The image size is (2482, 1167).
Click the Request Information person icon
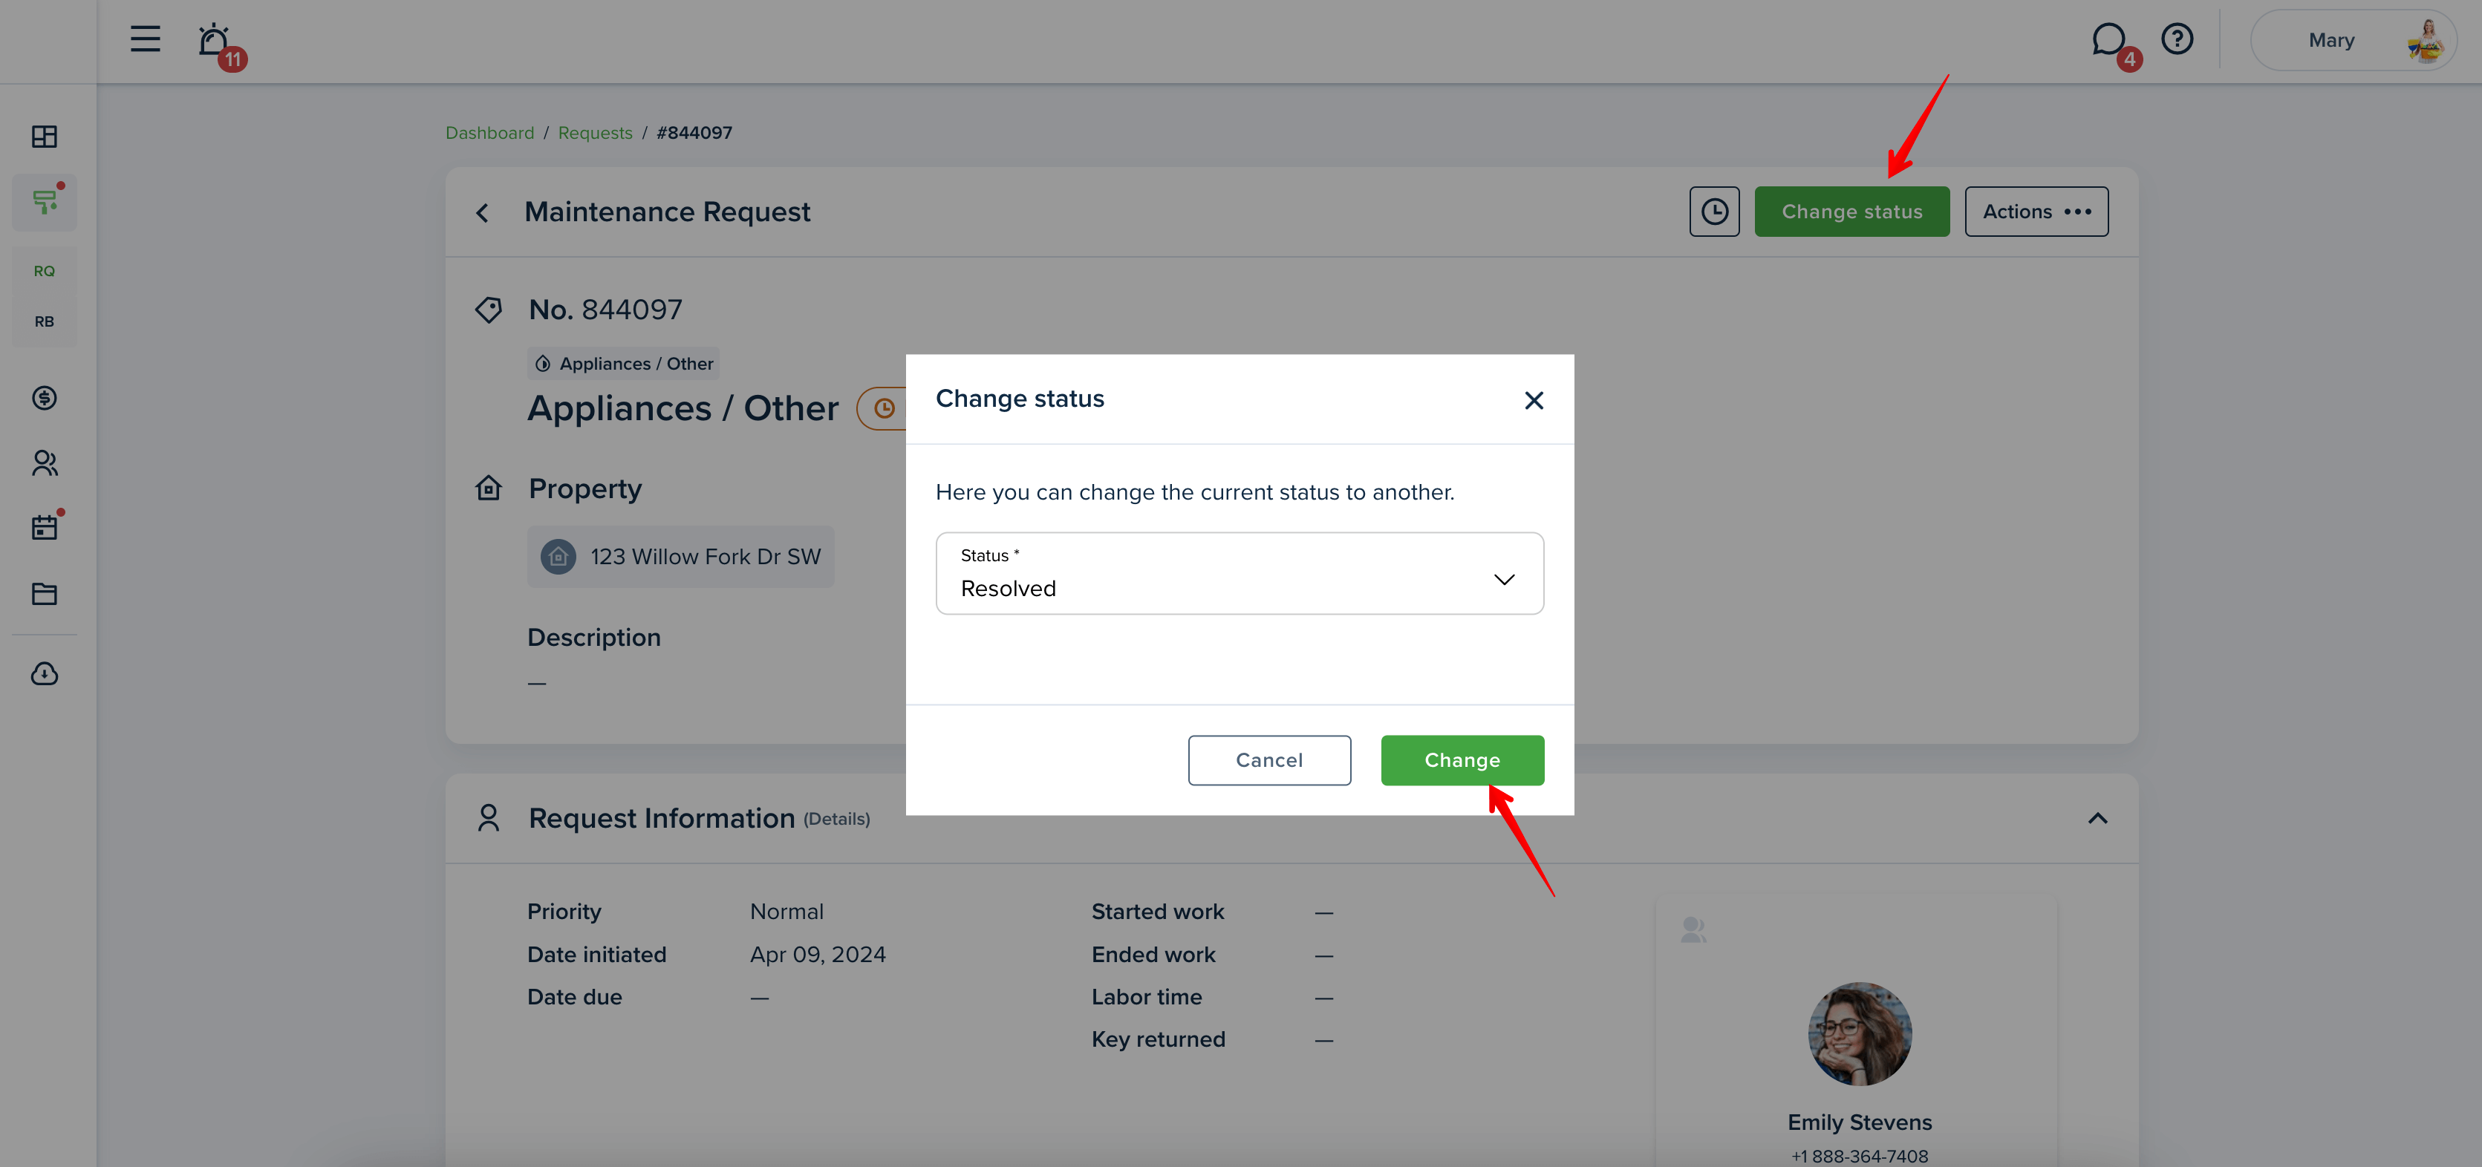[489, 818]
